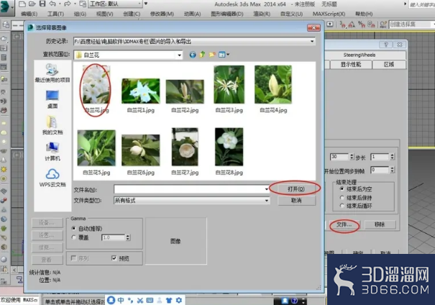This screenshot has width=435, height=305.
Task: Click the 步长 value spinner arrows
Action: point(392,157)
